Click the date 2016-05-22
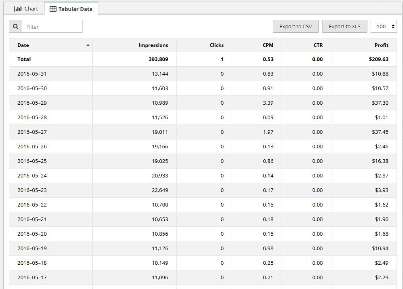Viewport: 403px width, 289px height. coord(32,205)
